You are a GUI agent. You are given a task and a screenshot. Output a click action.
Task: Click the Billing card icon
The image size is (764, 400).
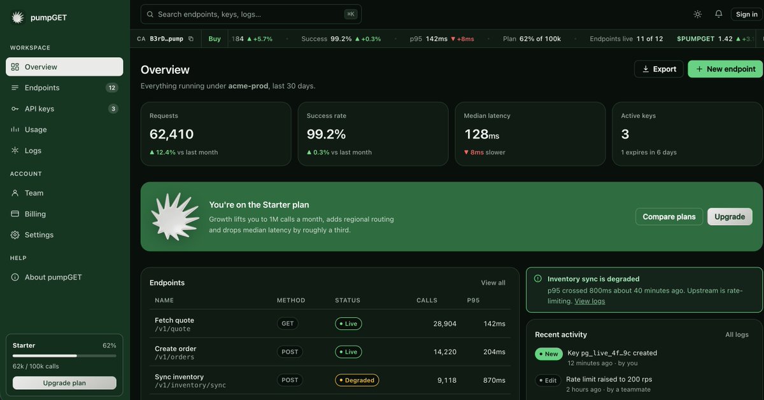coord(15,214)
